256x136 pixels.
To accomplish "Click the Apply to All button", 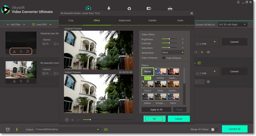I will (156, 110).
